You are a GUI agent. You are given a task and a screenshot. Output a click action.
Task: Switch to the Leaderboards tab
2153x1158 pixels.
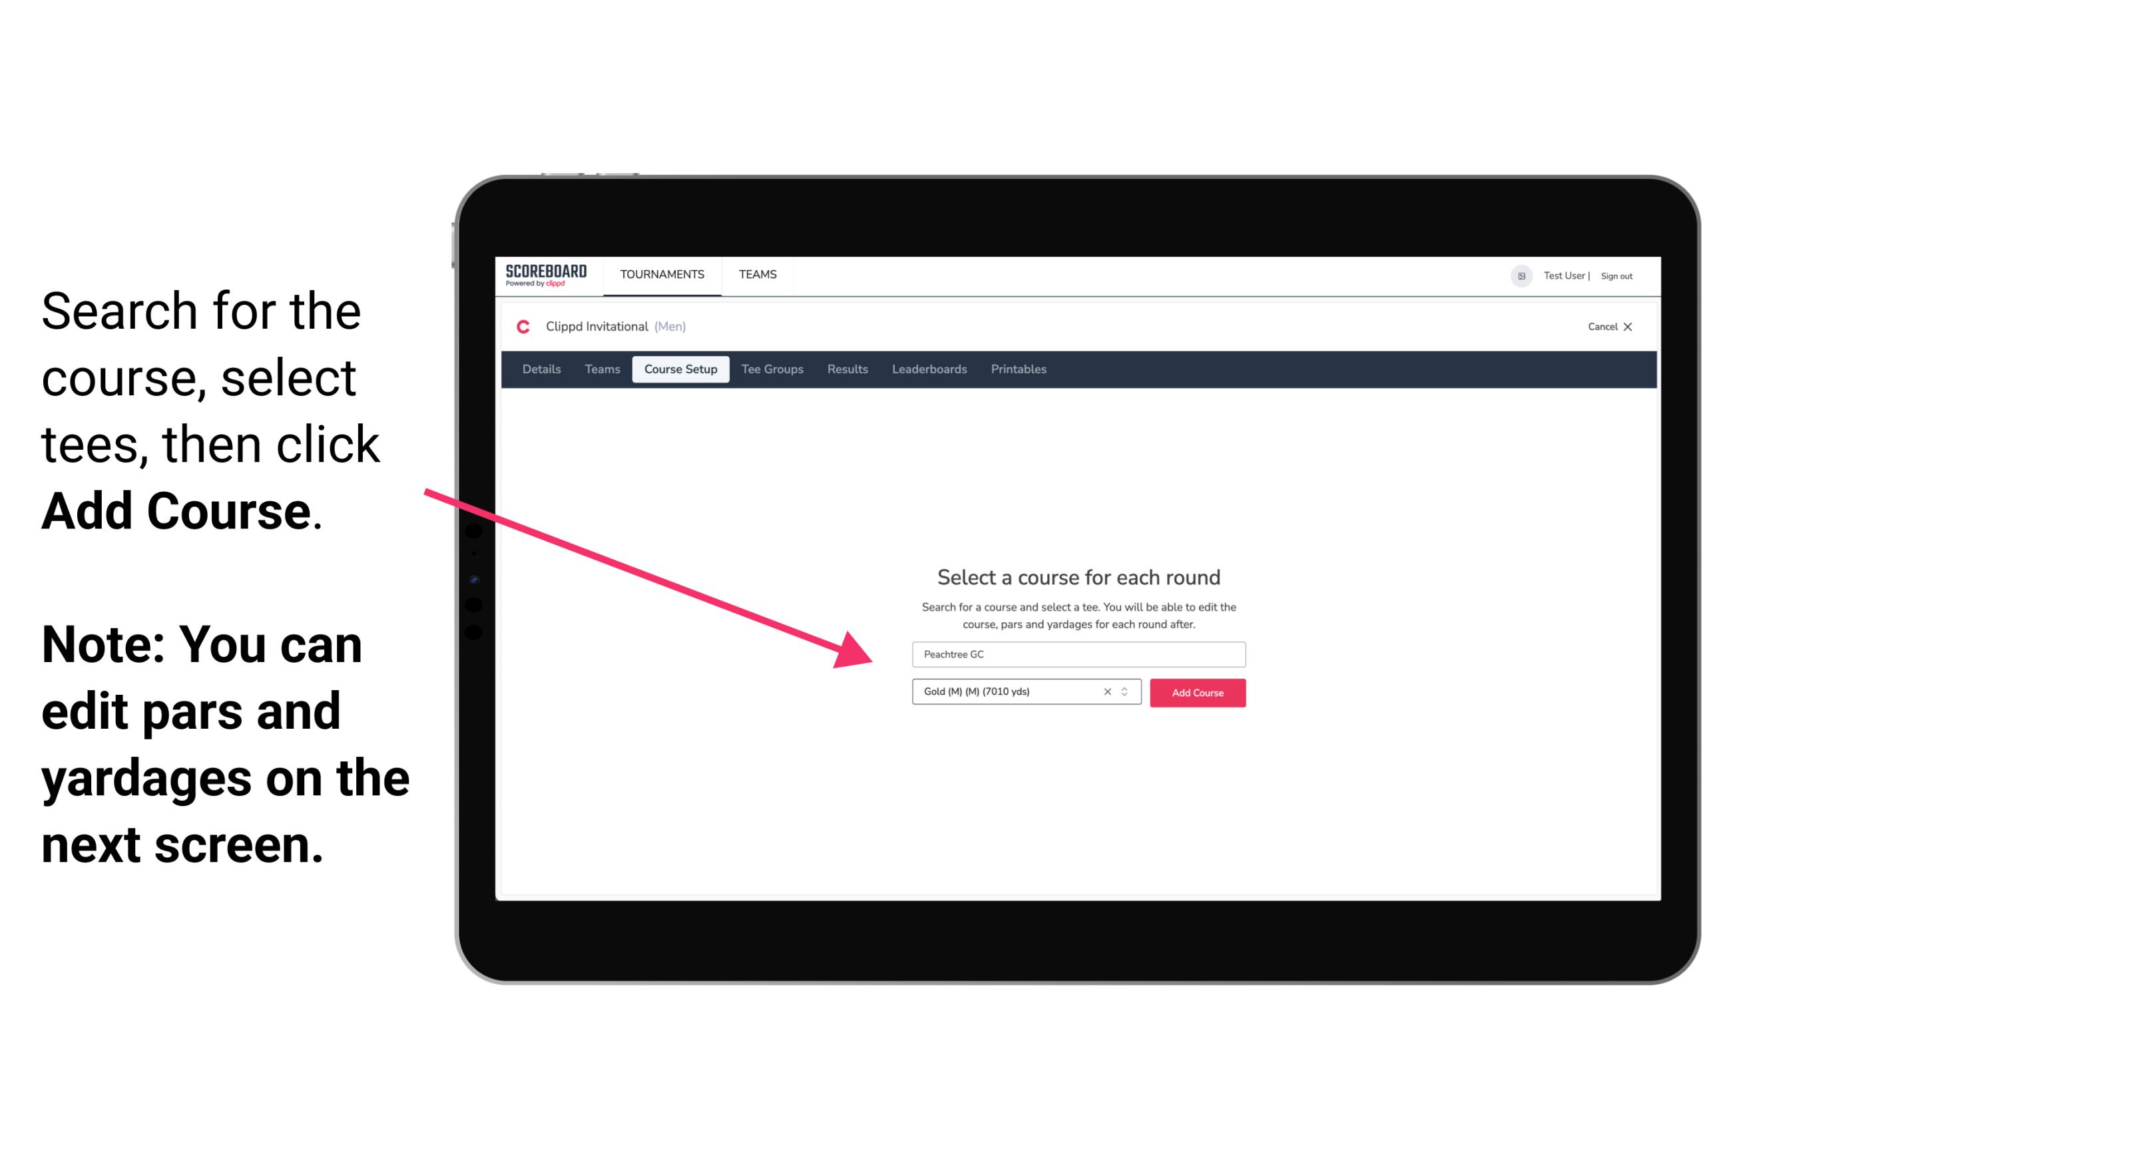pos(928,369)
